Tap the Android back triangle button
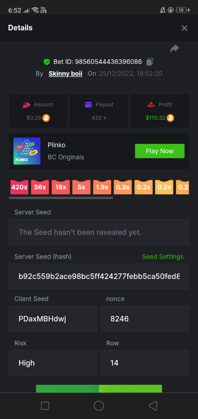 click(153, 406)
